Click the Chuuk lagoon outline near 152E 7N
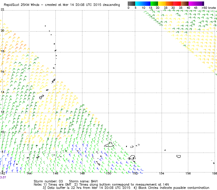This screenshot has height=190, width=217. coord(132,158)
